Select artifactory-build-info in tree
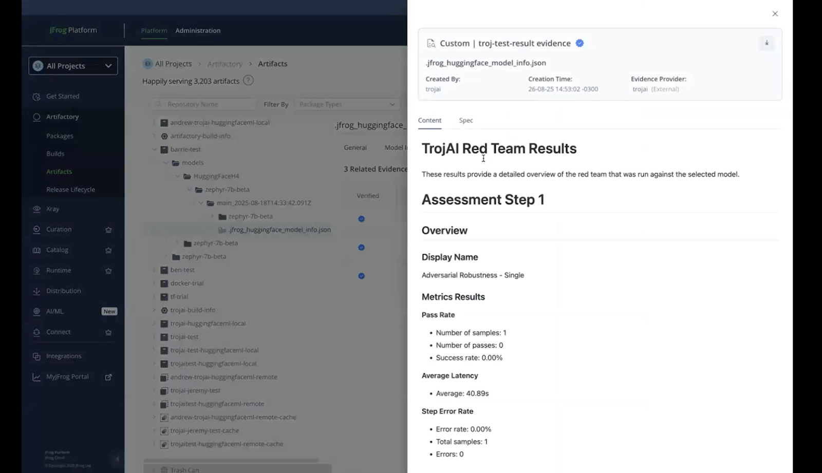Screen dimensions: 822x473 click(200, 136)
